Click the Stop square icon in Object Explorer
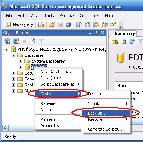Viewport: 143px width, 142px height. click(x=24, y=41)
